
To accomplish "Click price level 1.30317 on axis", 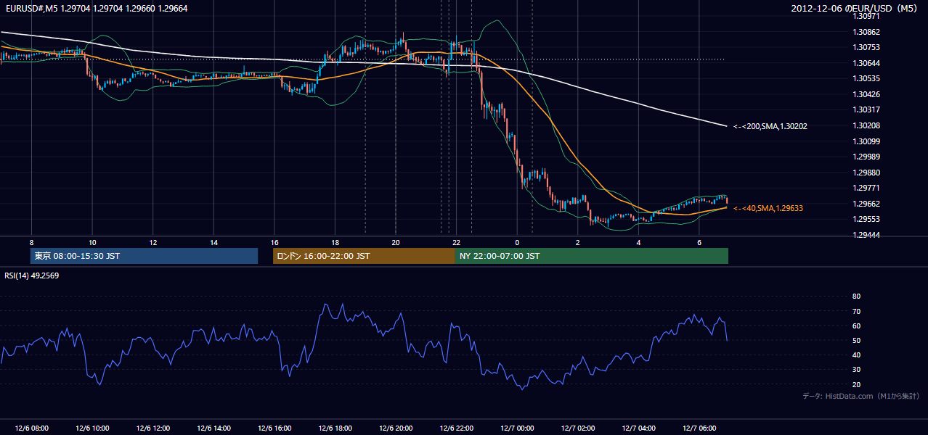I will 866,110.
